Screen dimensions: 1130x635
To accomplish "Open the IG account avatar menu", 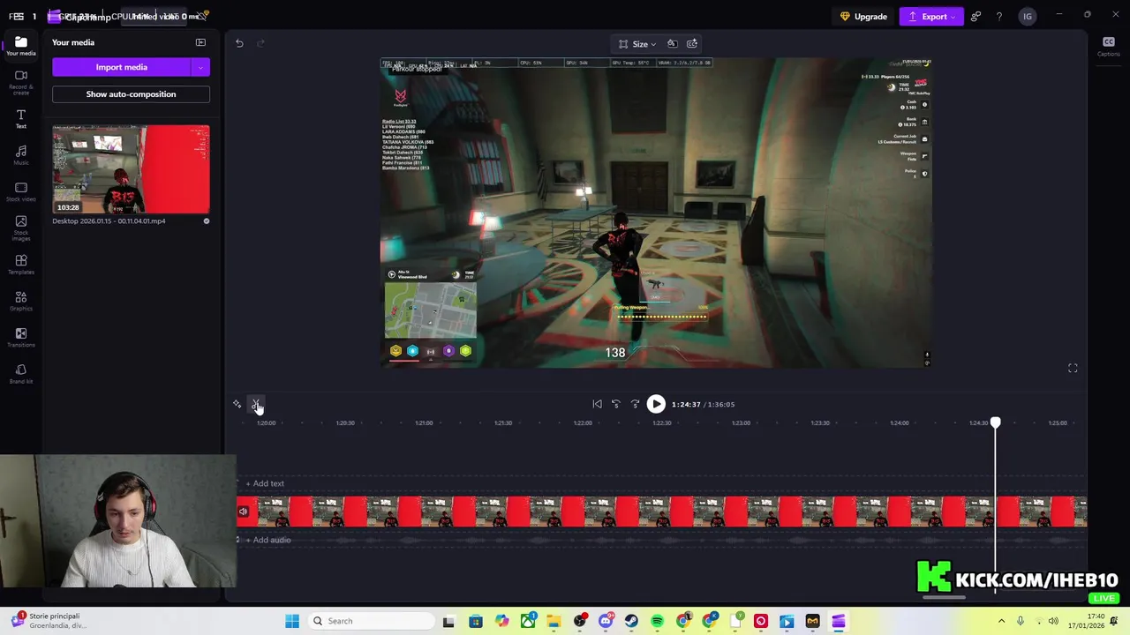I will pyautogui.click(x=1027, y=17).
